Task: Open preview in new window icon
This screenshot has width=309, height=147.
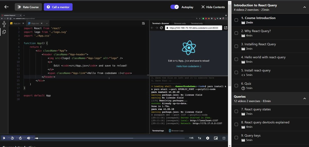Action: click(226, 28)
